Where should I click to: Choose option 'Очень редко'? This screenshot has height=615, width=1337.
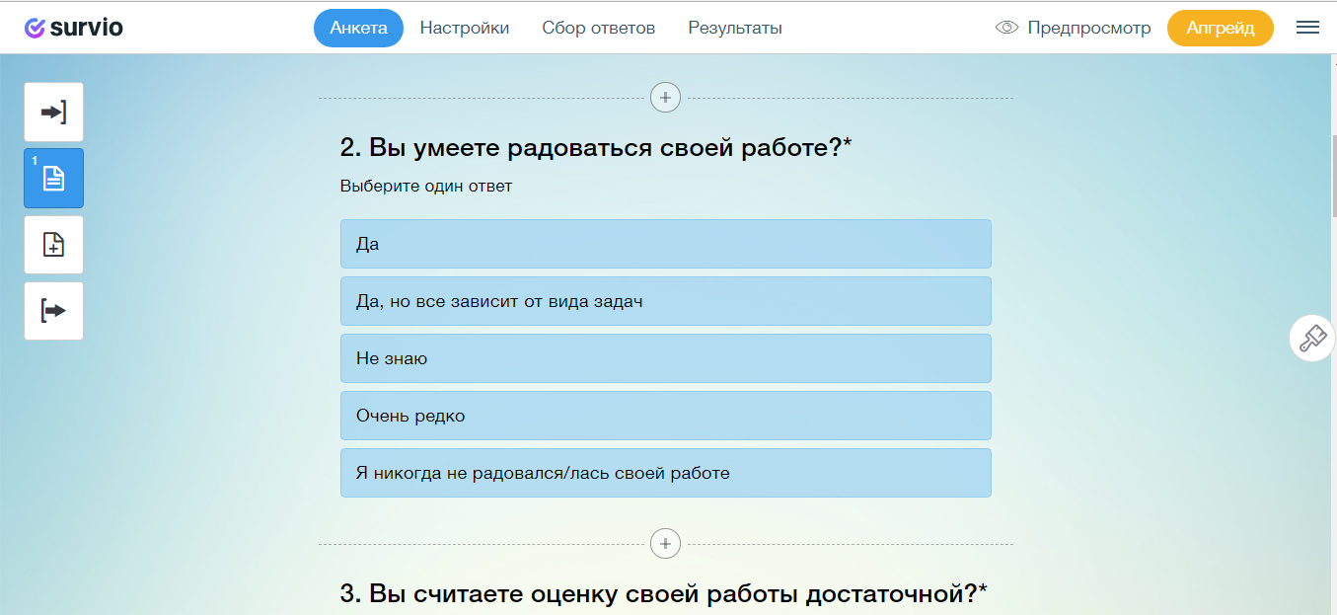coord(666,416)
